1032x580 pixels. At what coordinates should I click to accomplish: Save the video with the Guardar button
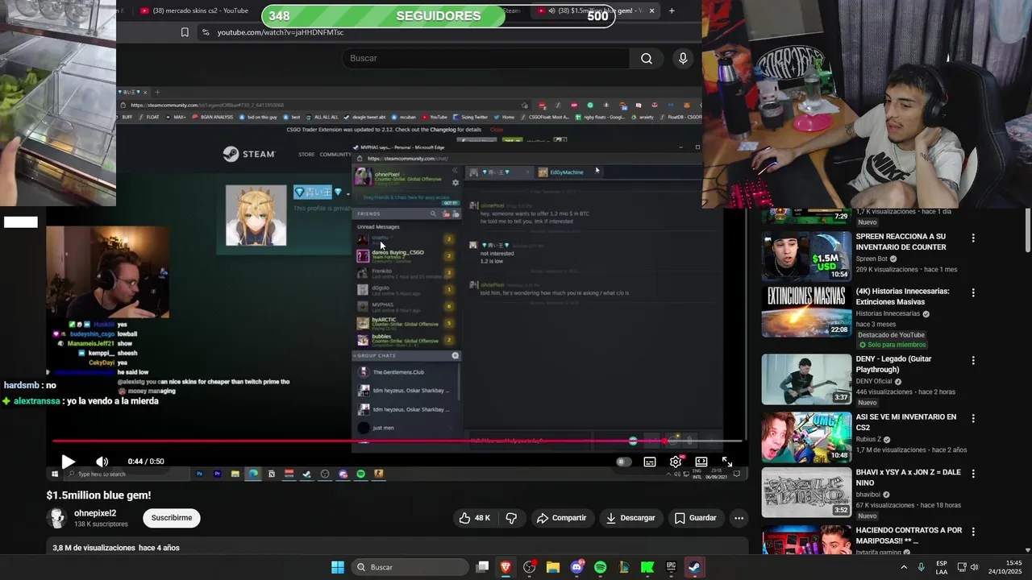coord(695,518)
